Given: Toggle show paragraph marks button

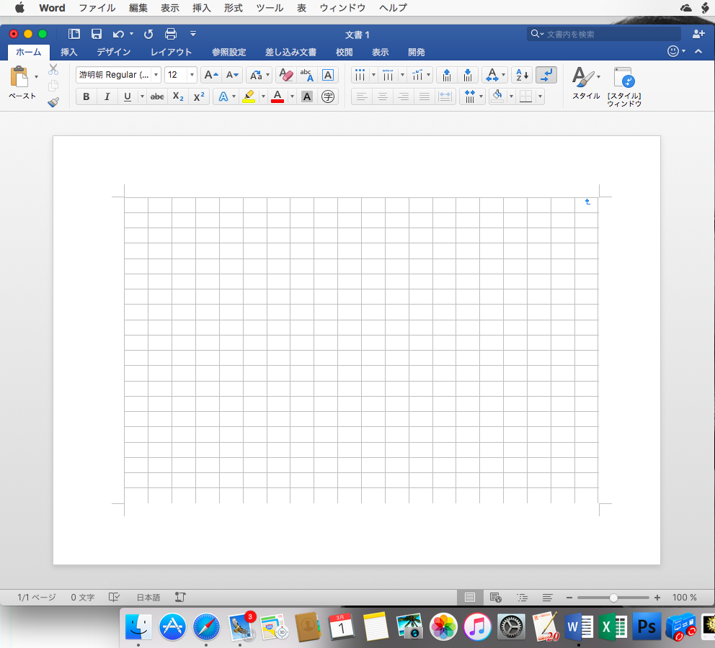Looking at the screenshot, I should [546, 75].
